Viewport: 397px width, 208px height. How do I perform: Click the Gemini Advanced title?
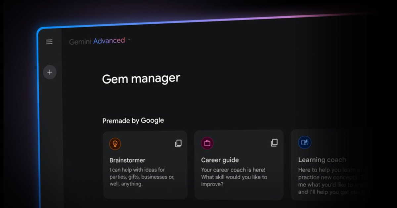(97, 41)
